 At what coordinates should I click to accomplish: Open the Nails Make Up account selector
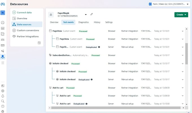coord(169,4)
